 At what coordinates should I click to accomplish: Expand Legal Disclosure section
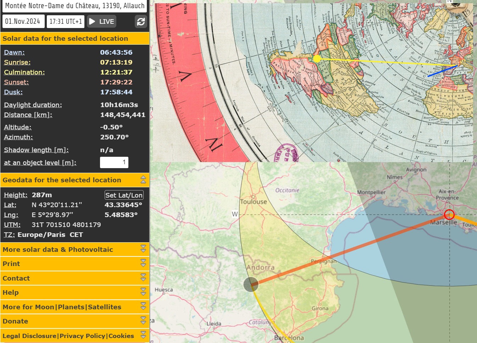(143, 335)
